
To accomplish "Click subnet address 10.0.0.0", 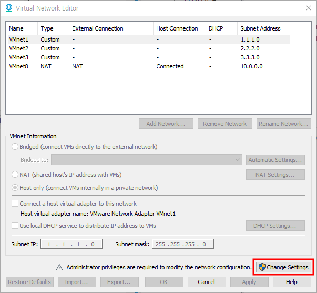I will point(252,66).
